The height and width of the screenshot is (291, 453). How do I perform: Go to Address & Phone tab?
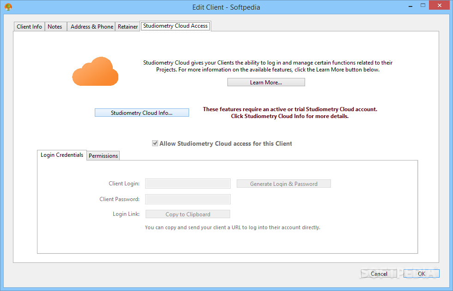(92, 26)
